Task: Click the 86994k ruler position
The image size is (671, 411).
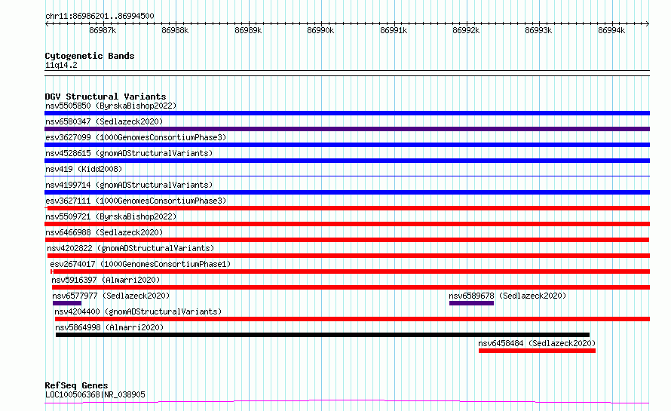Action: (x=611, y=30)
